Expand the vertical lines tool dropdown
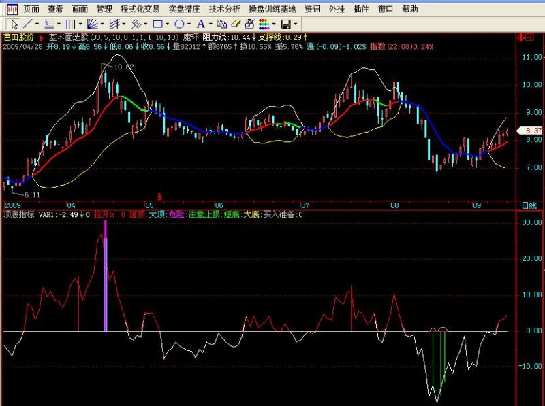This screenshot has width=545, height=406. click(x=80, y=24)
